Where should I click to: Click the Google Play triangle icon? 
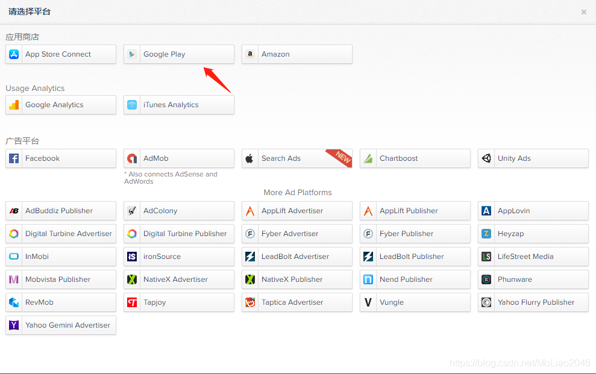click(x=132, y=54)
